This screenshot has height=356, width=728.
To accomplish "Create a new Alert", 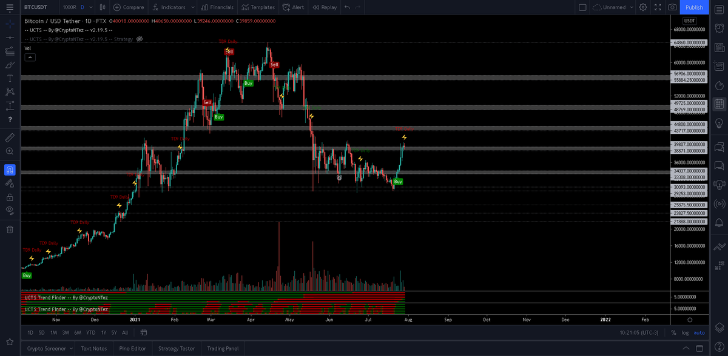I will [293, 7].
